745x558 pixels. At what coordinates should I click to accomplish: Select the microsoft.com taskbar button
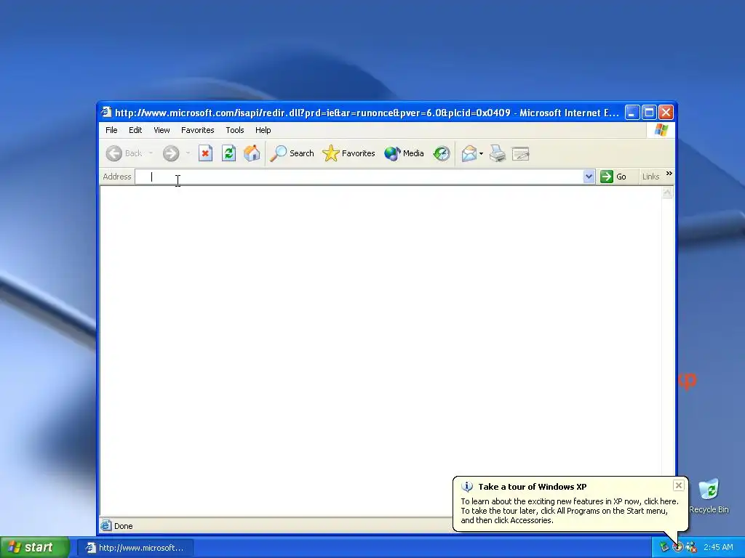[135, 548]
